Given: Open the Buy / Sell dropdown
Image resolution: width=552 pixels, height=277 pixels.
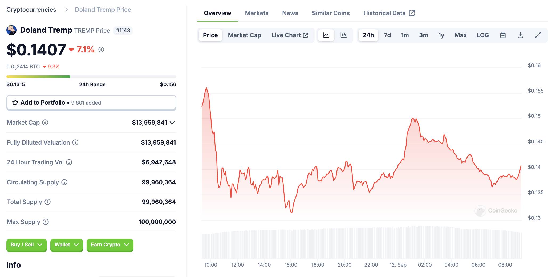Looking at the screenshot, I should 27,245.
